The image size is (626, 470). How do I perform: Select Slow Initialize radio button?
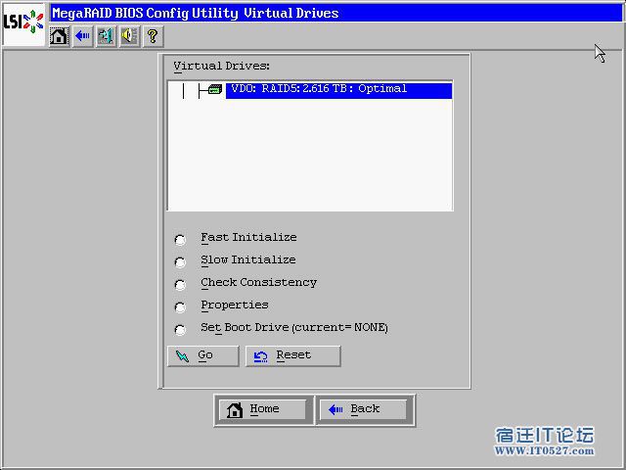(x=180, y=262)
